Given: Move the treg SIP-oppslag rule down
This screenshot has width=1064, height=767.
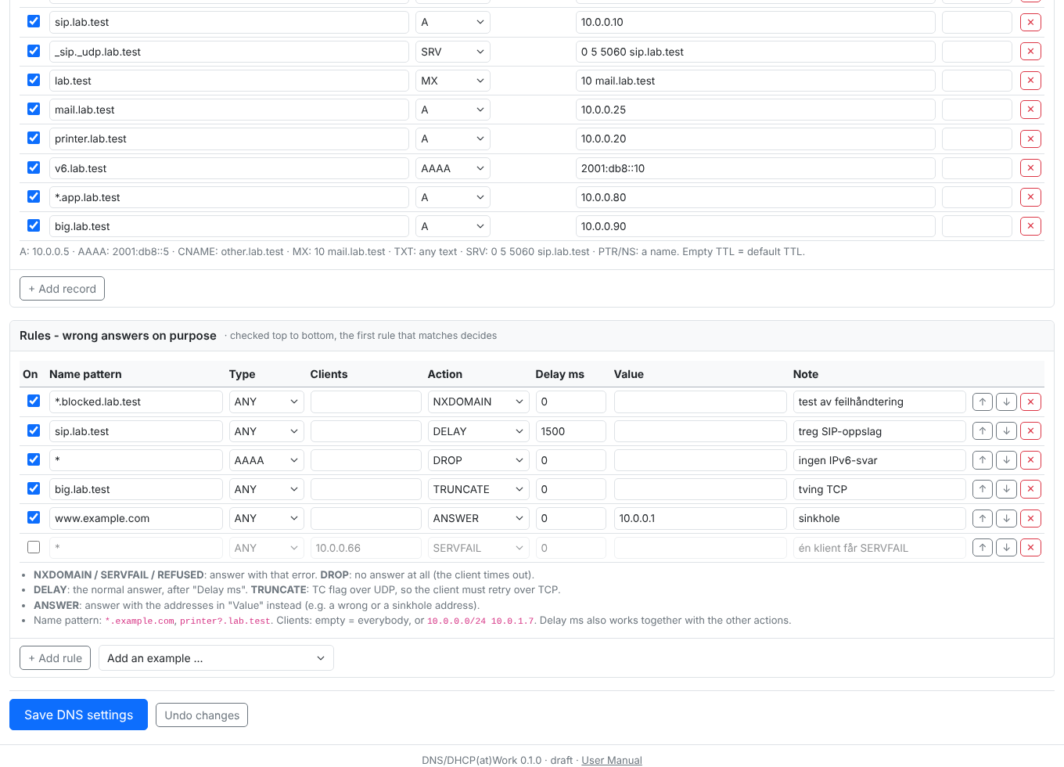Looking at the screenshot, I should (x=1007, y=431).
